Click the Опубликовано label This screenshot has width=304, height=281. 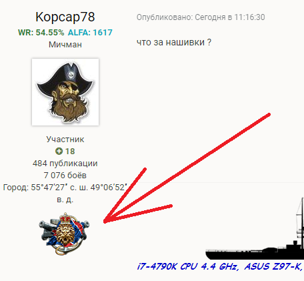click(165, 17)
